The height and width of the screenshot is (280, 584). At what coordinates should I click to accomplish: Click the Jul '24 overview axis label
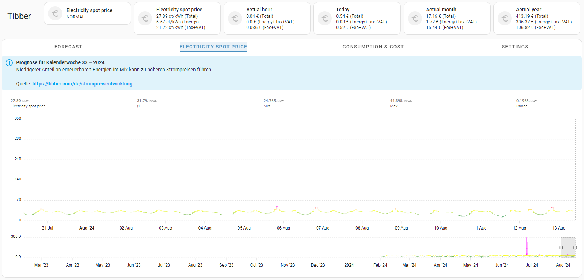coord(532,265)
